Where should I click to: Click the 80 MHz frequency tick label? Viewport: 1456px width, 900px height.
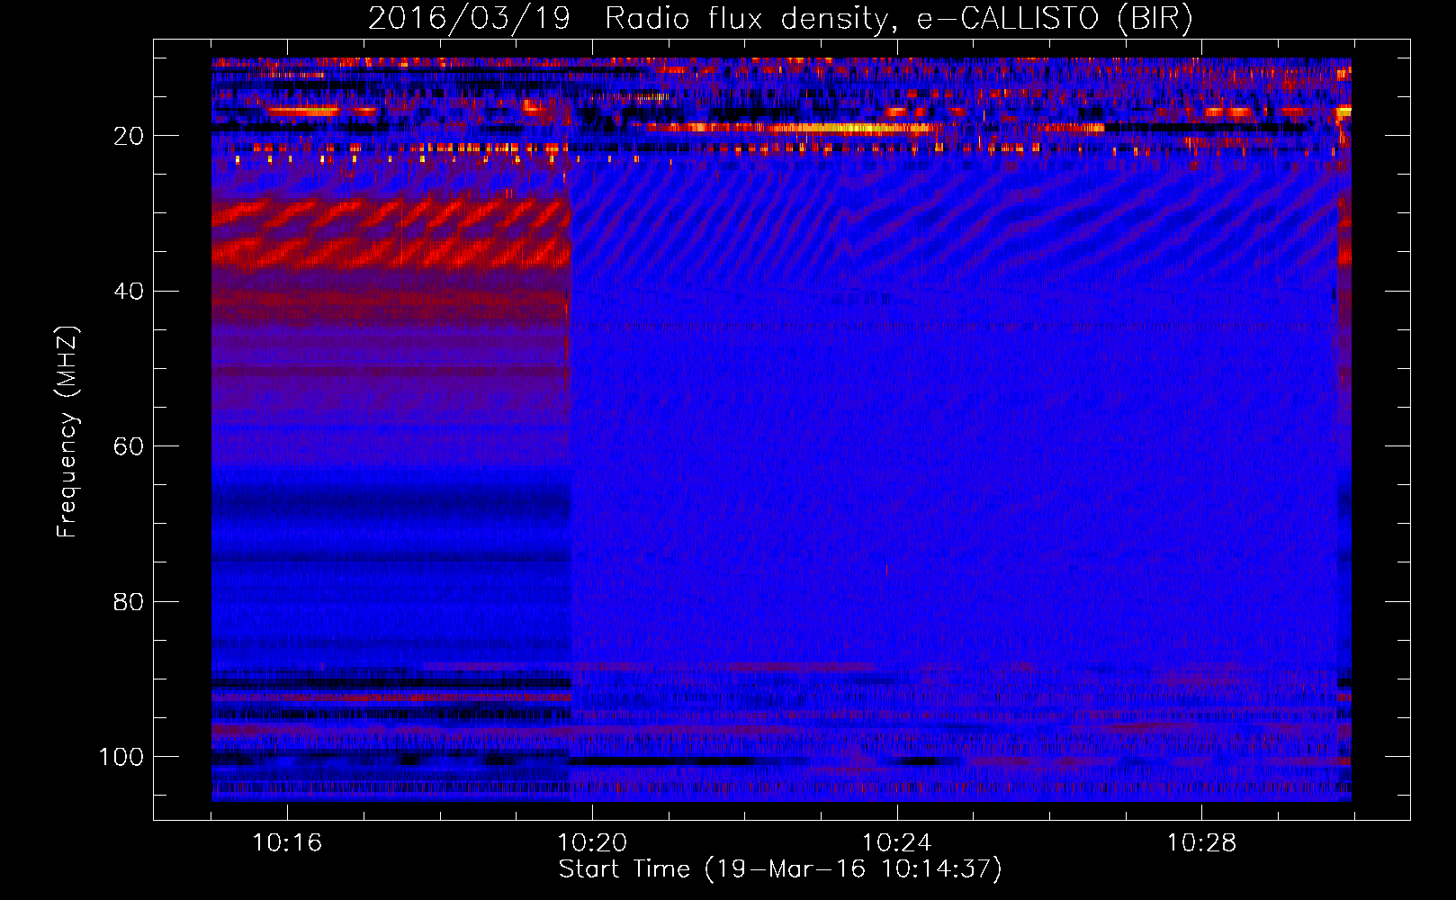click(x=130, y=601)
